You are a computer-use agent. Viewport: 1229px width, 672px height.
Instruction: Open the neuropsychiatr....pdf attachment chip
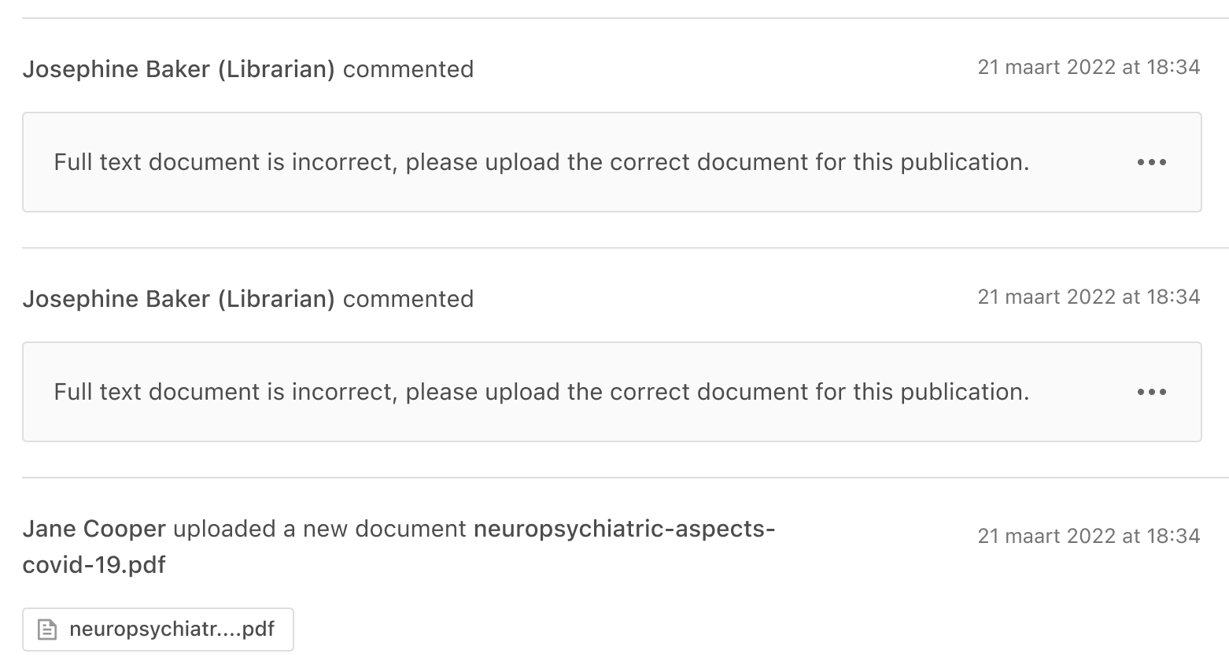tap(157, 629)
